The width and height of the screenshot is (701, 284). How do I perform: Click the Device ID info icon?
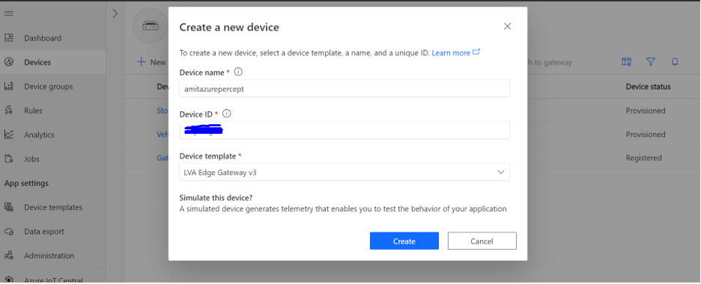pyautogui.click(x=227, y=114)
